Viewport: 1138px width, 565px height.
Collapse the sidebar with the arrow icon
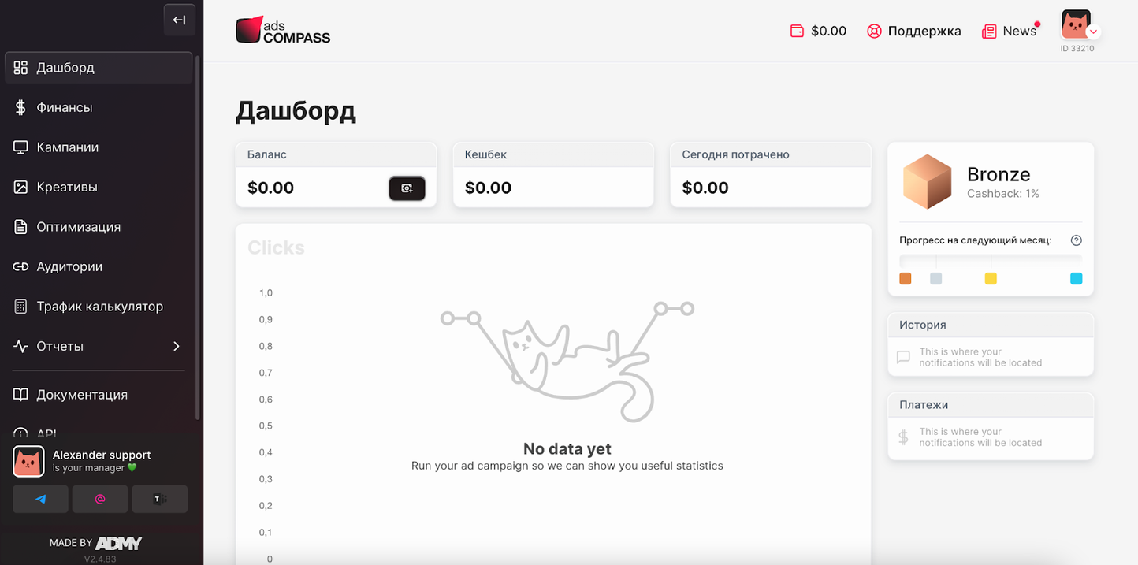[179, 20]
